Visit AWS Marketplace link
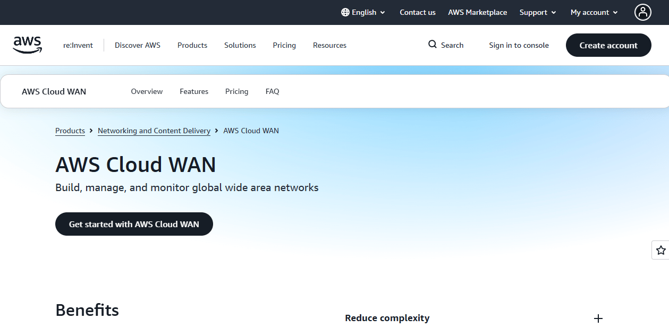Viewport: 669px width, 336px height. [x=478, y=12]
